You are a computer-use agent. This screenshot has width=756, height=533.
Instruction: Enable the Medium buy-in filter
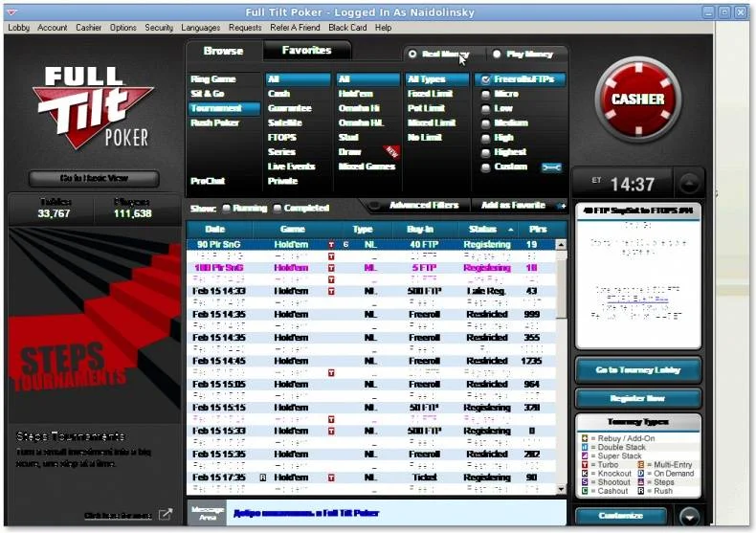click(486, 123)
